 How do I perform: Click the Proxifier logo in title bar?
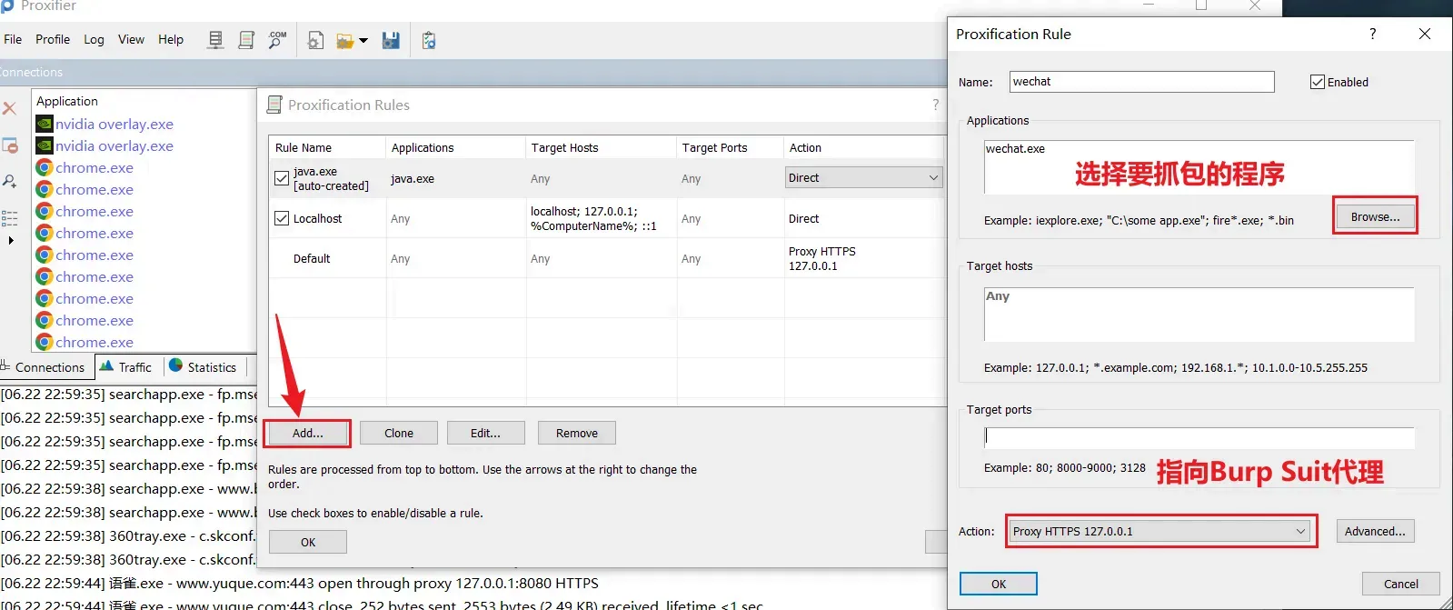pyautogui.click(x=6, y=6)
